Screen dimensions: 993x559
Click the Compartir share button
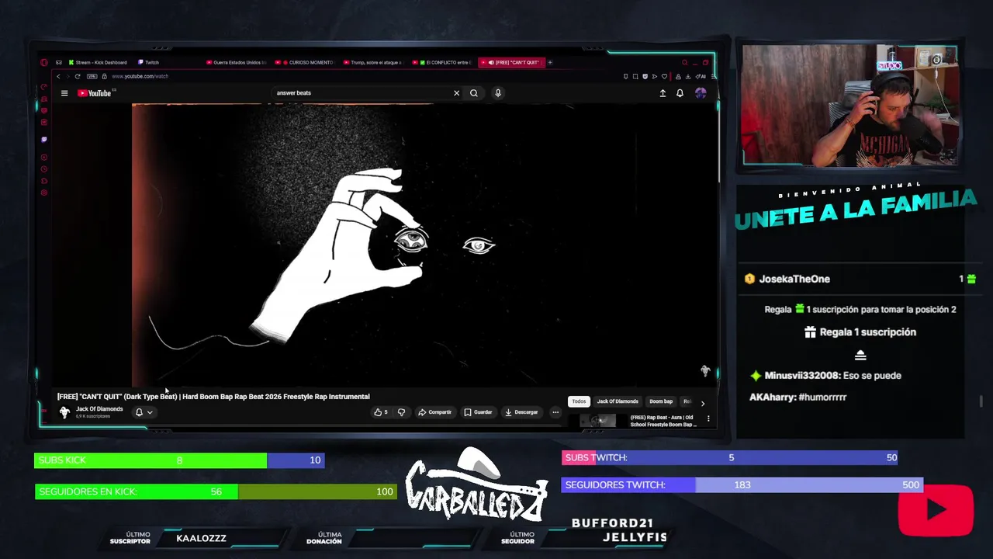coord(434,412)
